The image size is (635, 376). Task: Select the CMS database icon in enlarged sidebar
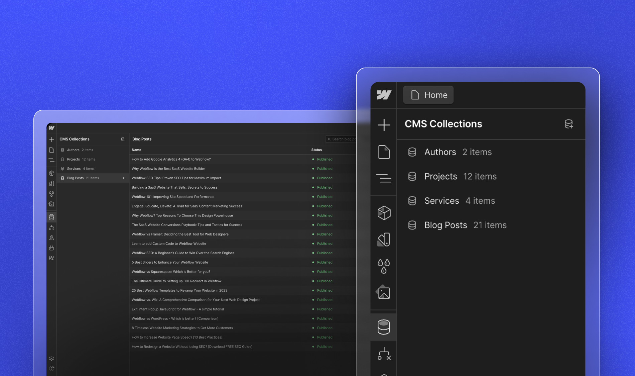384,327
